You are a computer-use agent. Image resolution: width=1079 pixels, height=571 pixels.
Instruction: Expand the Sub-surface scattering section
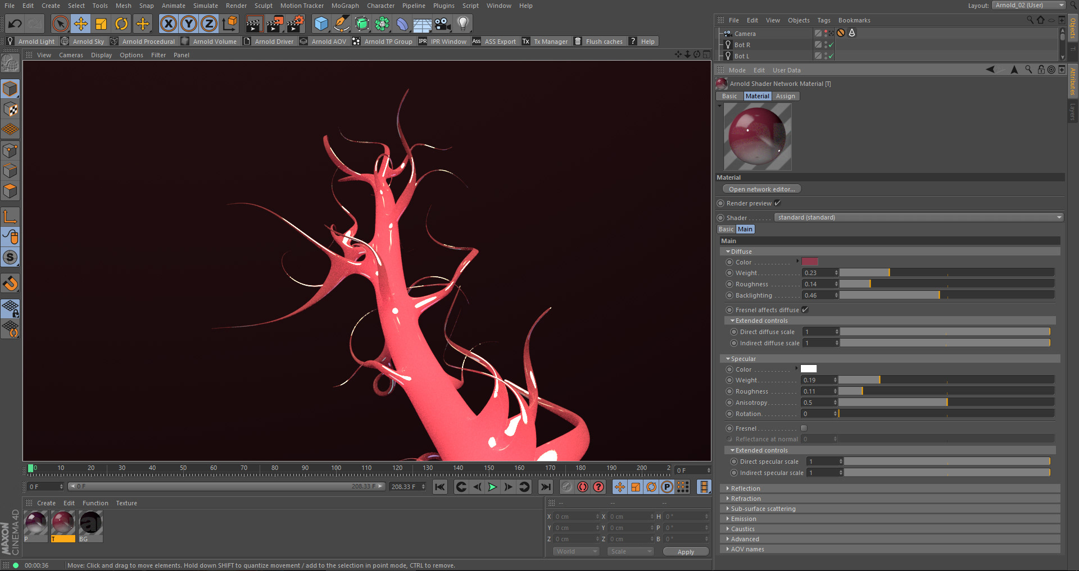(763, 509)
